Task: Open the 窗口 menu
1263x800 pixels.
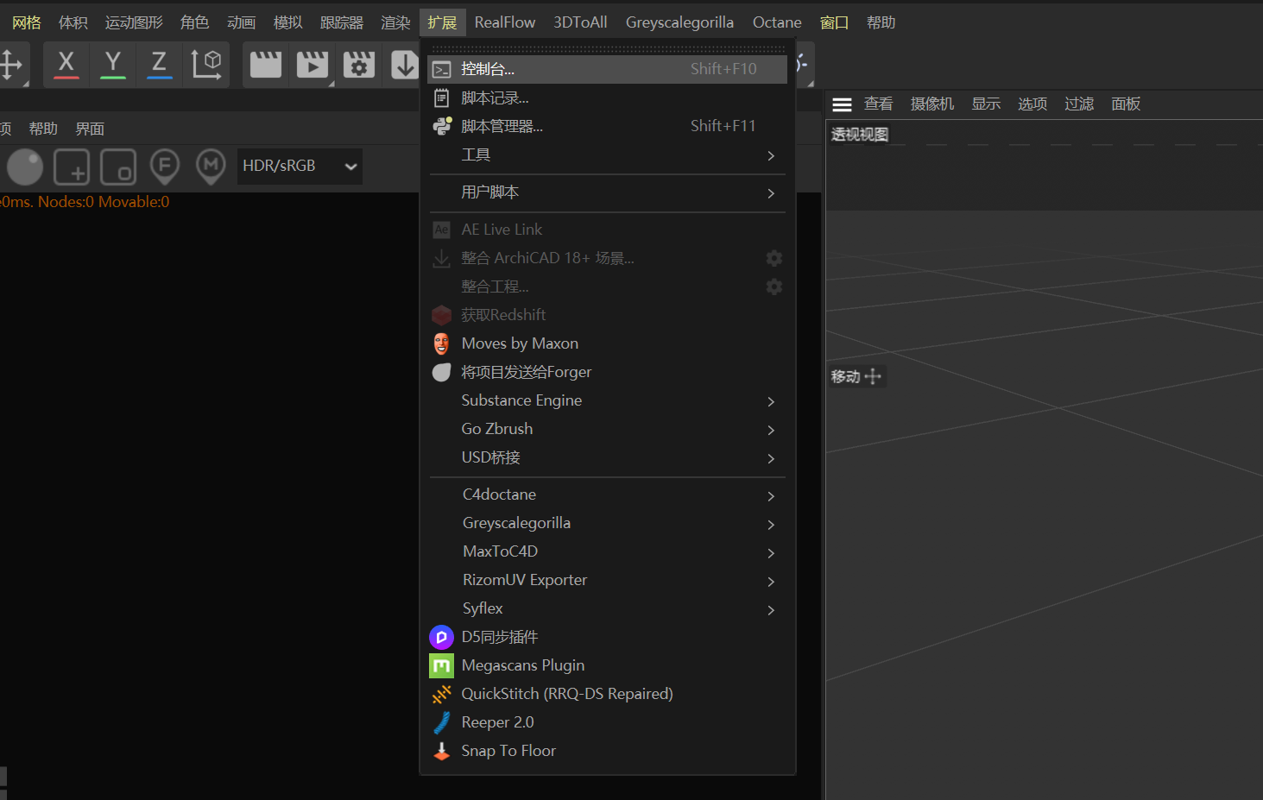Action: point(834,22)
